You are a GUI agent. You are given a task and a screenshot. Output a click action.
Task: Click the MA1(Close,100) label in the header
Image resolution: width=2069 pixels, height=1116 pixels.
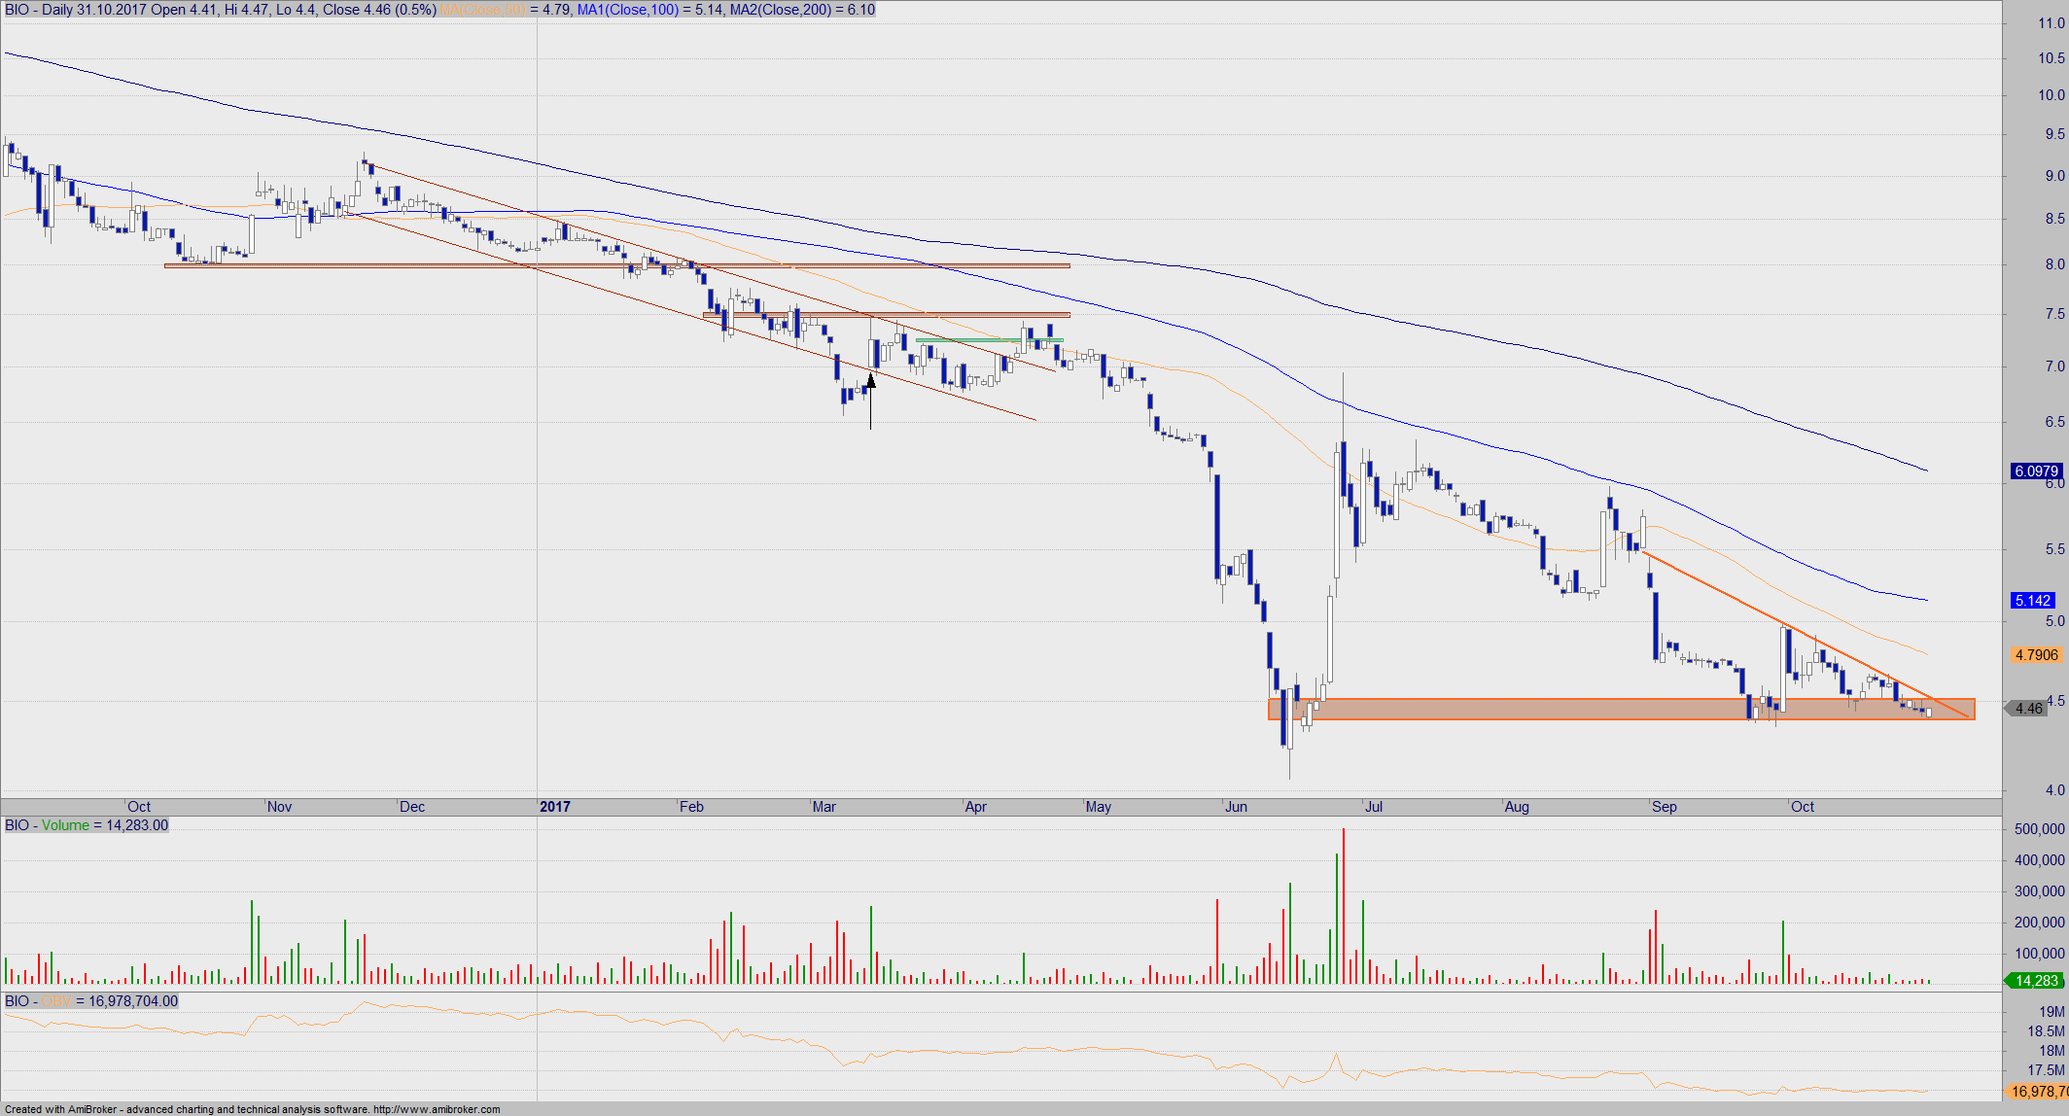point(627,10)
